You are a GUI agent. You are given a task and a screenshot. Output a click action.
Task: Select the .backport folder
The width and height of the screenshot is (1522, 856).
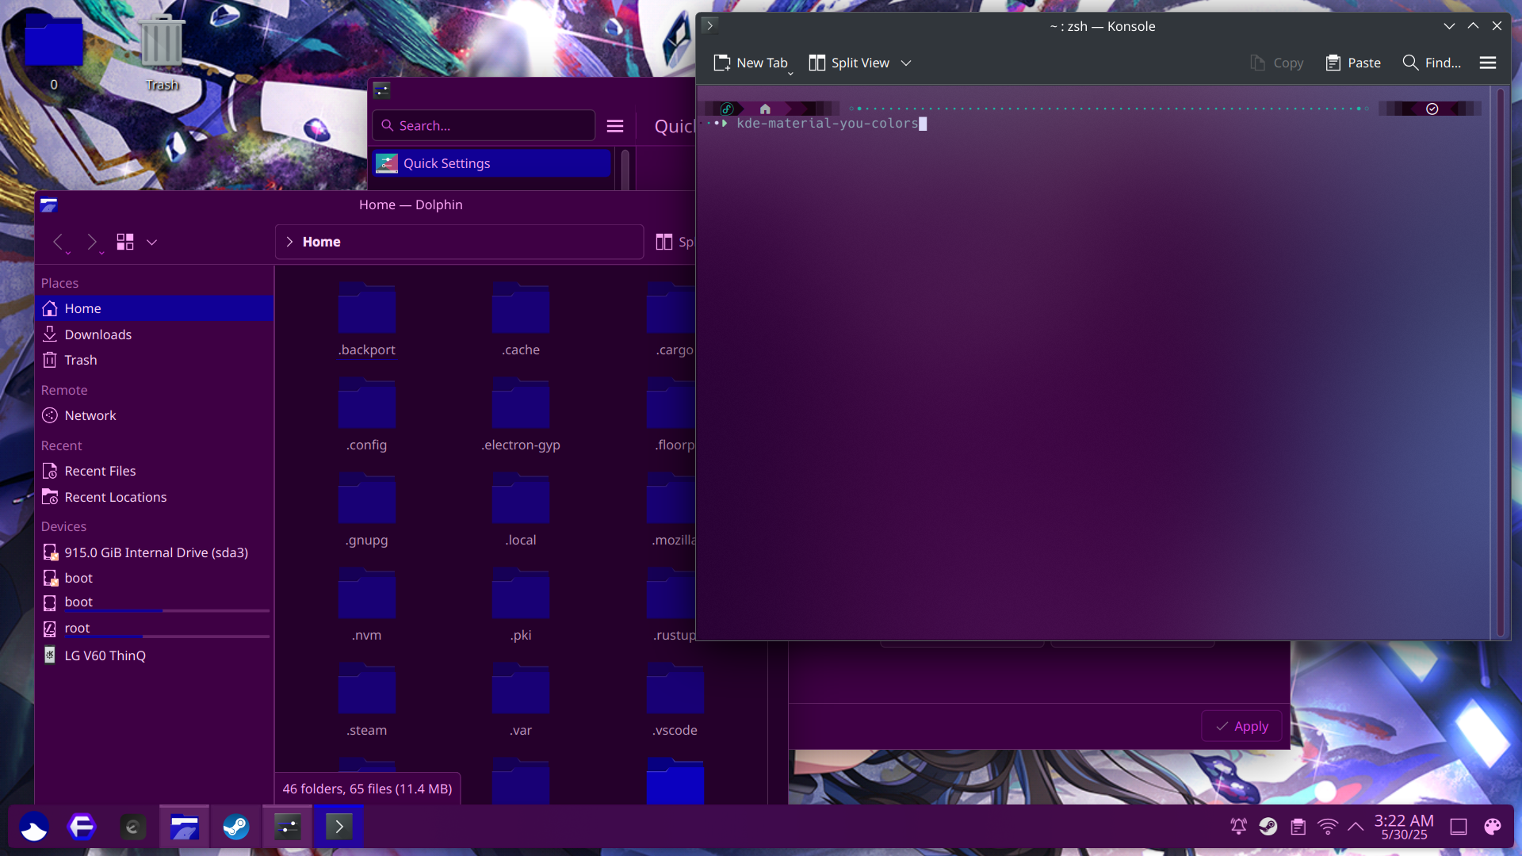tap(367, 319)
